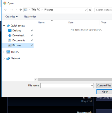Click the Documents page icon
Screen dimensions: 112x113
coord(10,40)
